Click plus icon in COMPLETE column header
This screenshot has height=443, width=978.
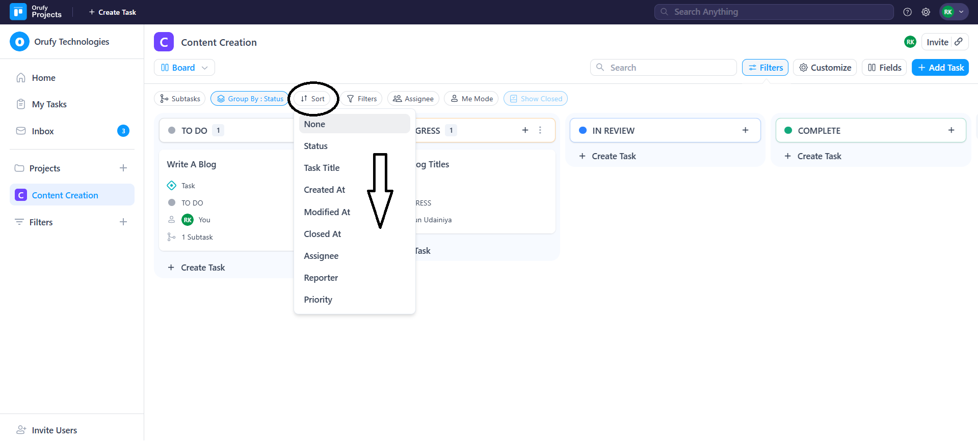point(951,130)
